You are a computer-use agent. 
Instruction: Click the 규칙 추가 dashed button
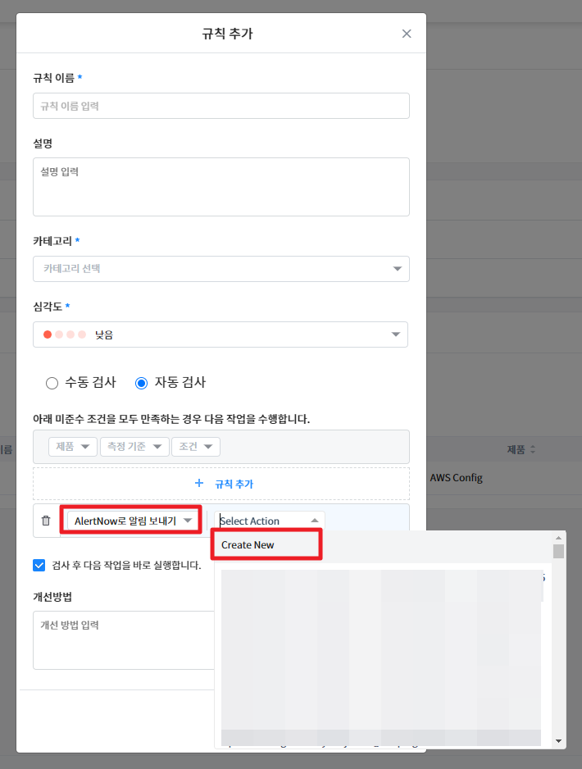pyautogui.click(x=221, y=484)
